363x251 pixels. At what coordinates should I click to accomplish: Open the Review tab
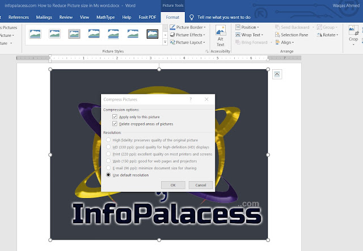click(x=66, y=17)
